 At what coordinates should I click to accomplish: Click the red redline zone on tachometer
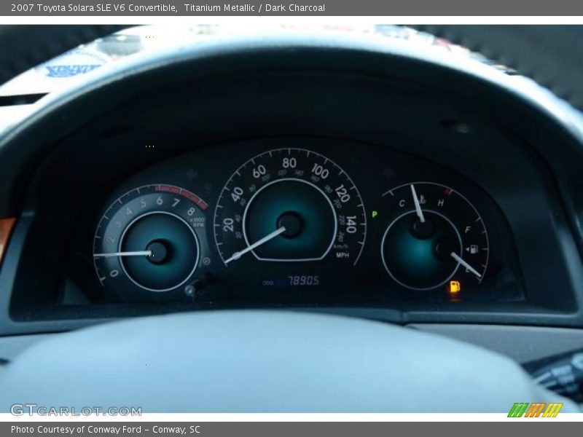(177, 193)
